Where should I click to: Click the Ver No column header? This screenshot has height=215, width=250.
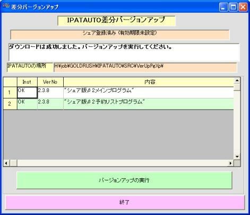pos(50,82)
